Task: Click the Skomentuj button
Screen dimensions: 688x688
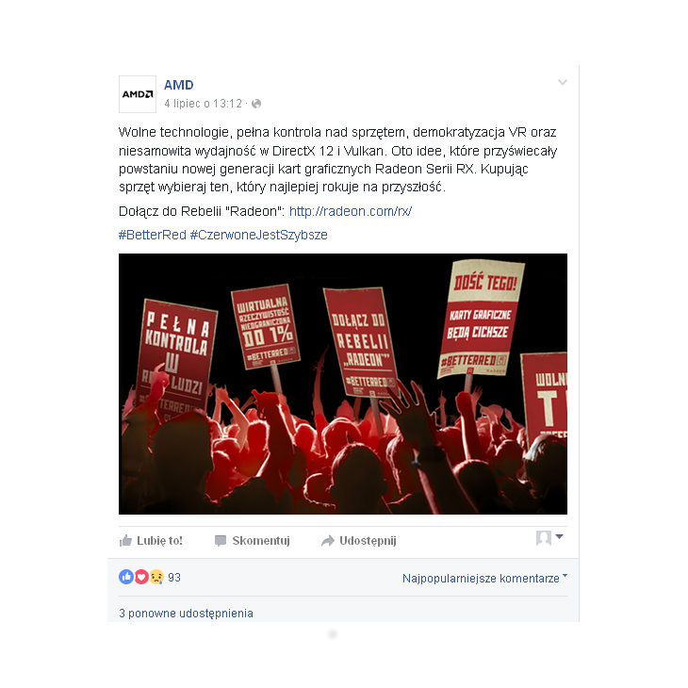Action: tap(253, 541)
